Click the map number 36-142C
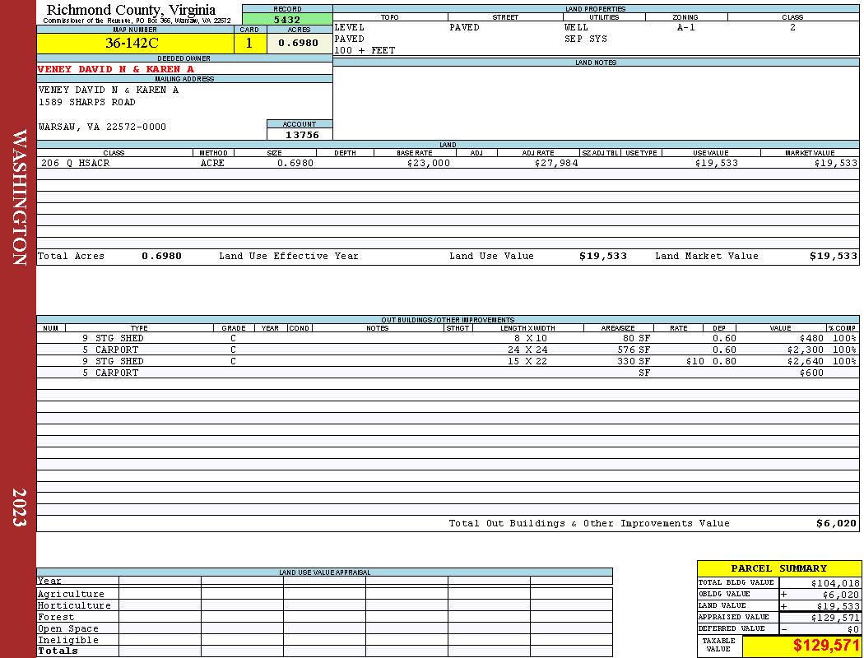The width and height of the screenshot is (864, 658). [132, 43]
